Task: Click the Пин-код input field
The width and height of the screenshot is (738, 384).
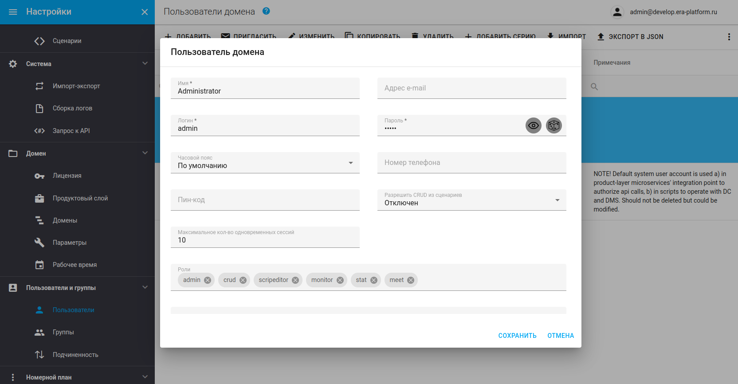Action: [265, 200]
